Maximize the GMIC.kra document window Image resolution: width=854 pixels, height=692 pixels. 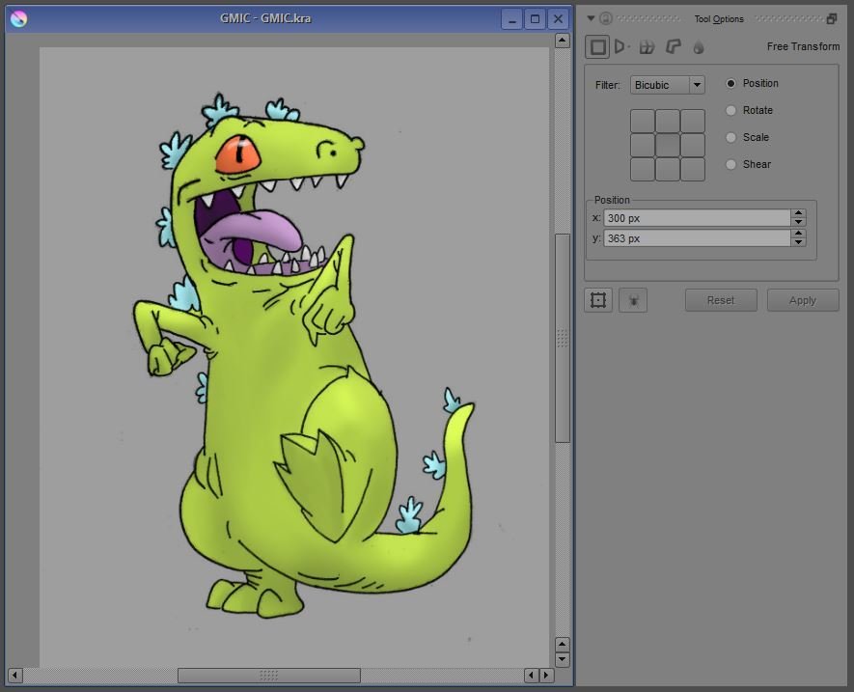(535, 19)
